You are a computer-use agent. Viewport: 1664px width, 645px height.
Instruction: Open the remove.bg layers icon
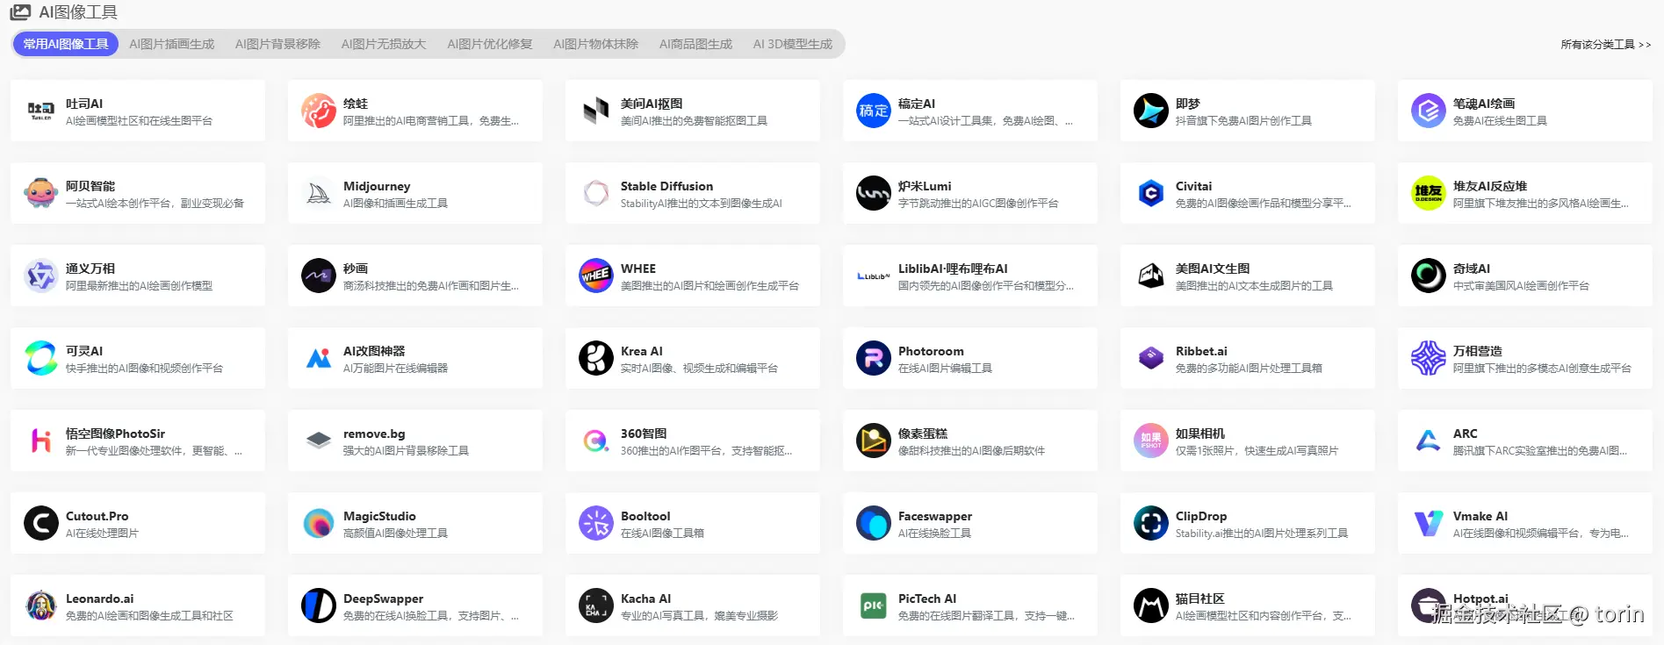319,441
